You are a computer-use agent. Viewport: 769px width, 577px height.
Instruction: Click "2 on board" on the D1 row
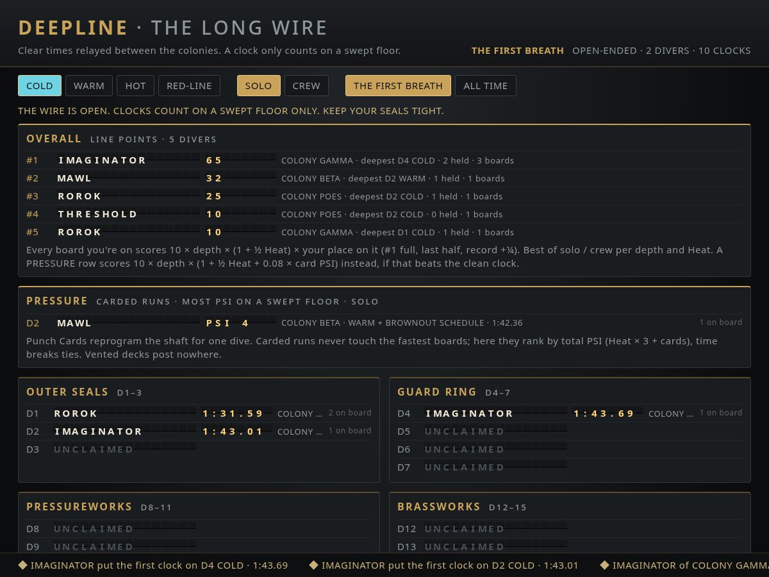(350, 413)
